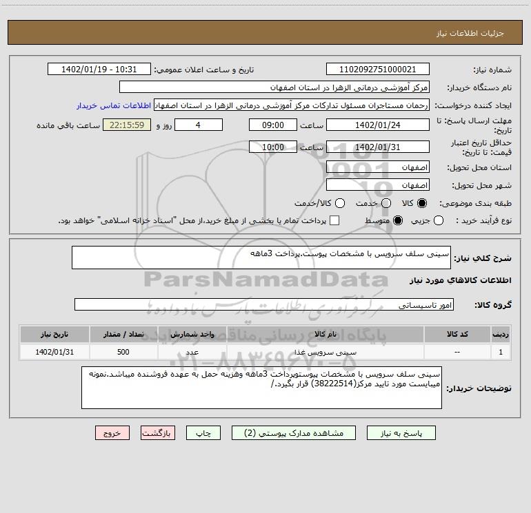
Task: Select the کالا/خدمت radio button
Action: [340, 203]
